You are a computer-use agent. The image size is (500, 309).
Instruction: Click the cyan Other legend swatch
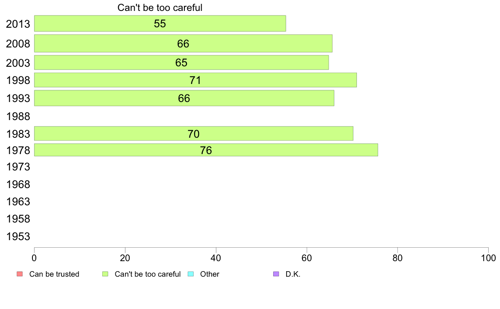click(x=191, y=274)
